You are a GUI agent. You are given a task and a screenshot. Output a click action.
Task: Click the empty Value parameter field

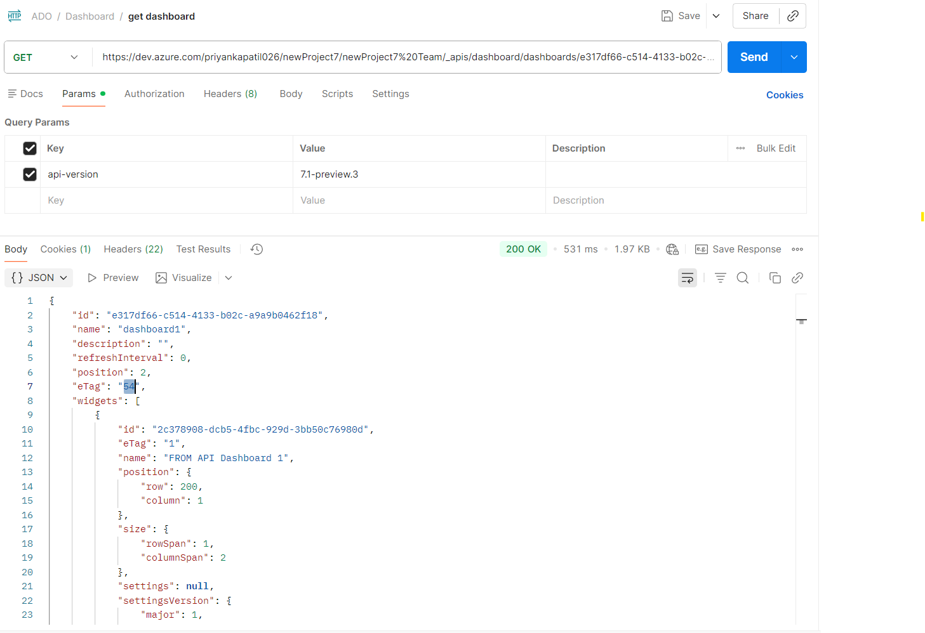[x=419, y=200]
